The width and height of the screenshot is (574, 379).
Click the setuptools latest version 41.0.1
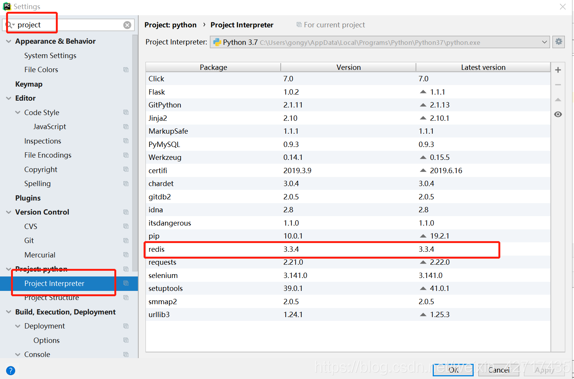(x=440, y=288)
